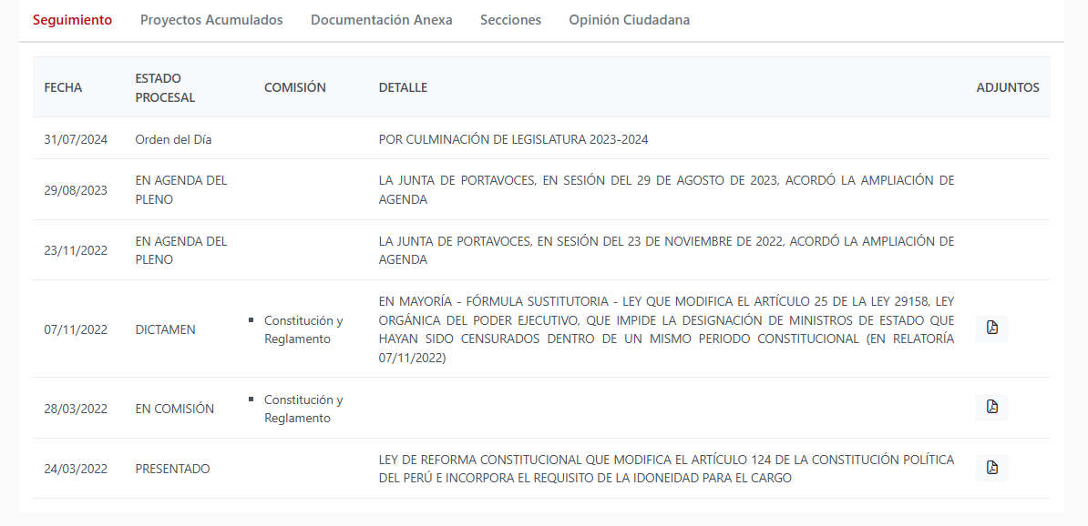The image size is (1088, 526).
Task: Click the detail mentioning 23 DE NOVIEMBRE DE 2022
Action: pos(666,250)
